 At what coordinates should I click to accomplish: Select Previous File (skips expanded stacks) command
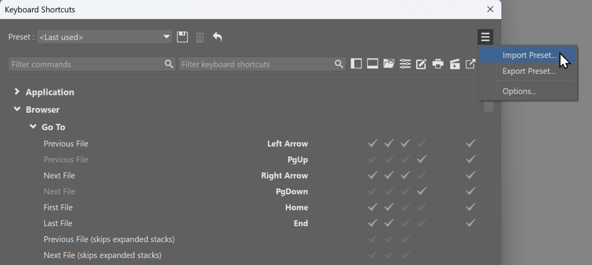(109, 239)
